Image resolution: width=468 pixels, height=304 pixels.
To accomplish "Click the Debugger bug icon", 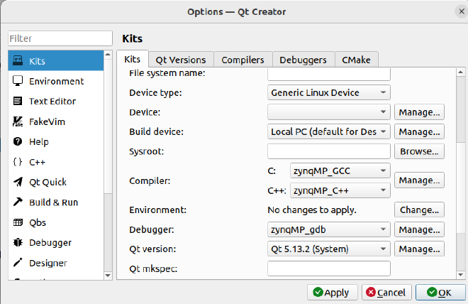I will [18, 243].
